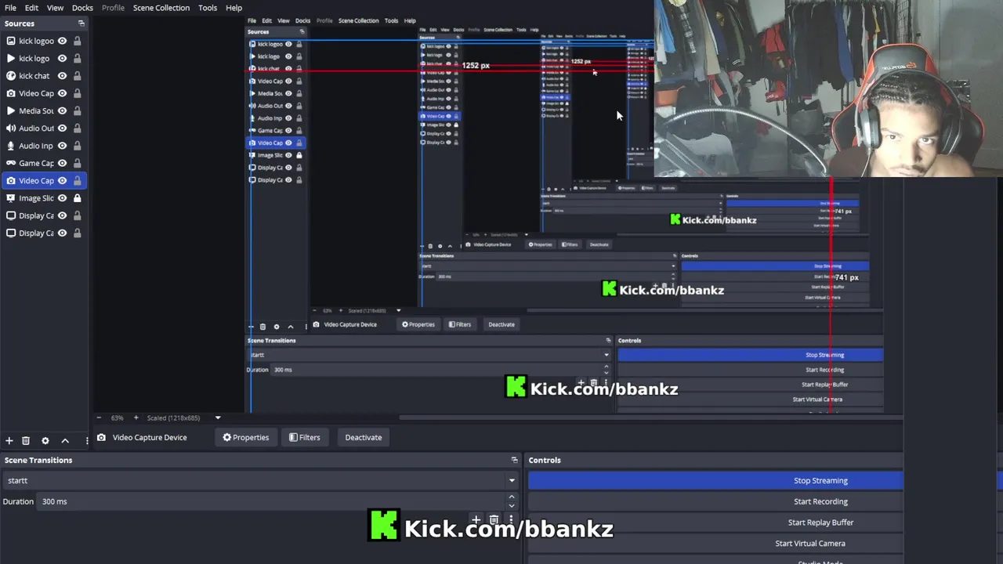The width and height of the screenshot is (1003, 564).
Task: Open transition options via the three dots menu
Action: (x=511, y=519)
